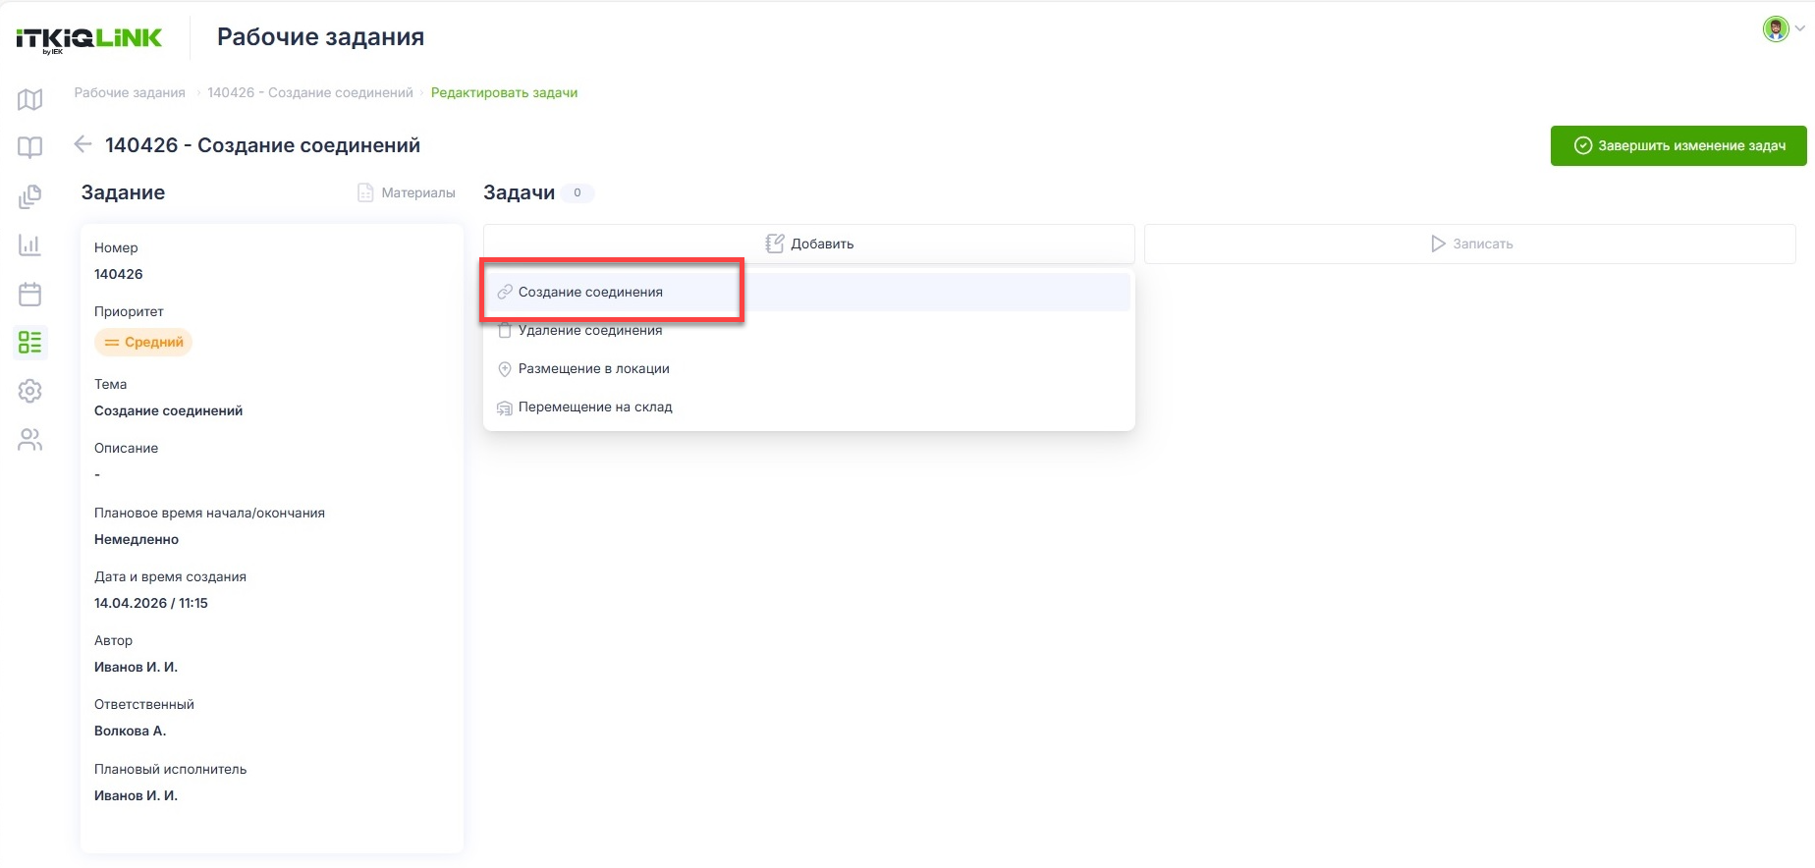
Task: Click the Записать button
Action: tap(1470, 244)
